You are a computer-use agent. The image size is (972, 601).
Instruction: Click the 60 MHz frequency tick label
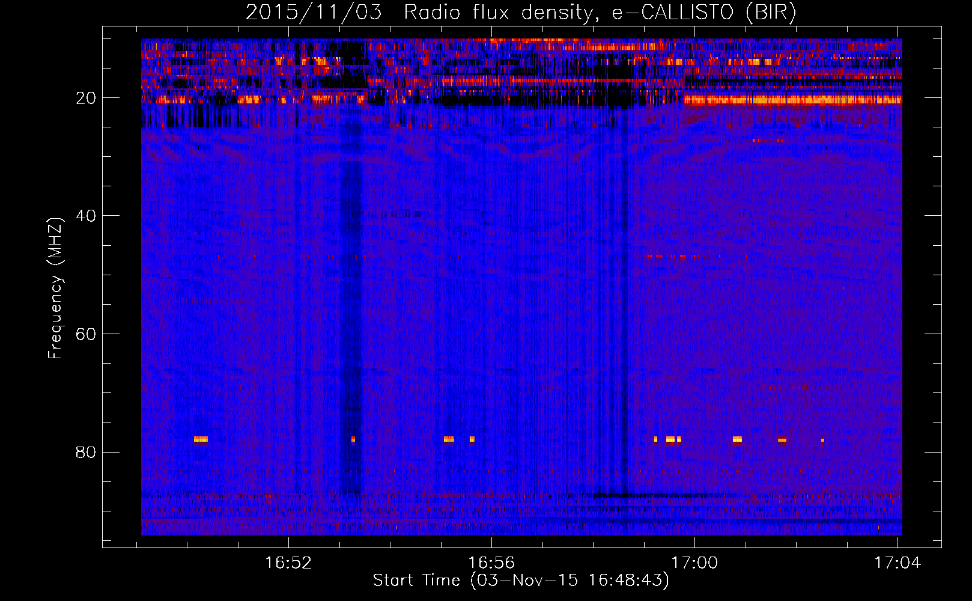pyautogui.click(x=86, y=334)
